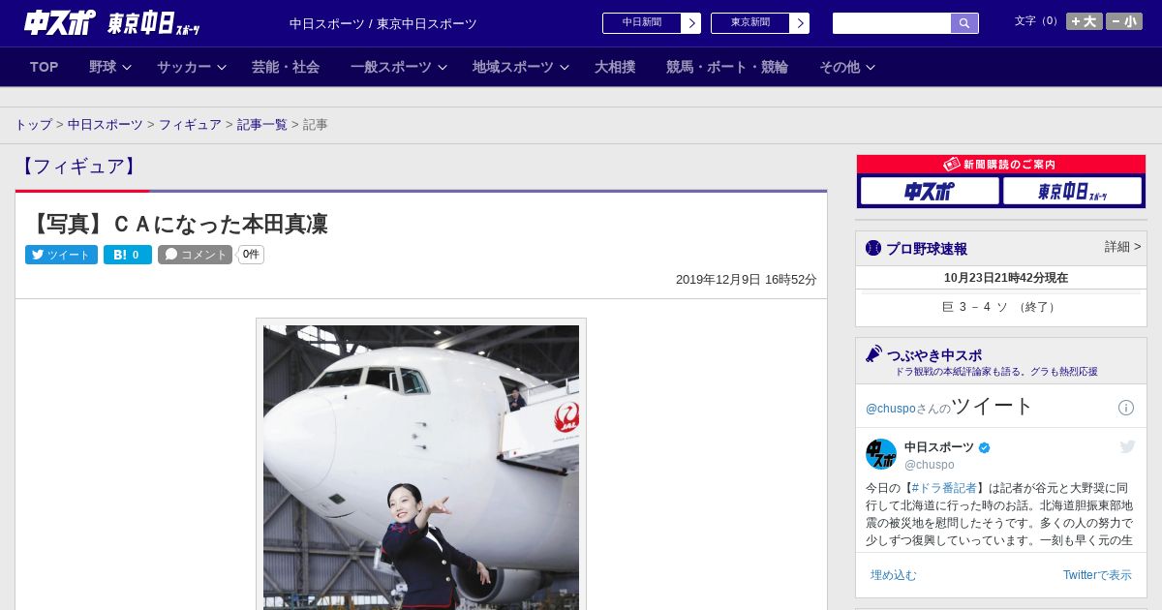Open #ドラ番記者 hashtag link
This screenshot has width=1162, height=610.
944,488
